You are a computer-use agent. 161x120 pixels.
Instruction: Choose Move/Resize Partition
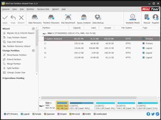15,55
